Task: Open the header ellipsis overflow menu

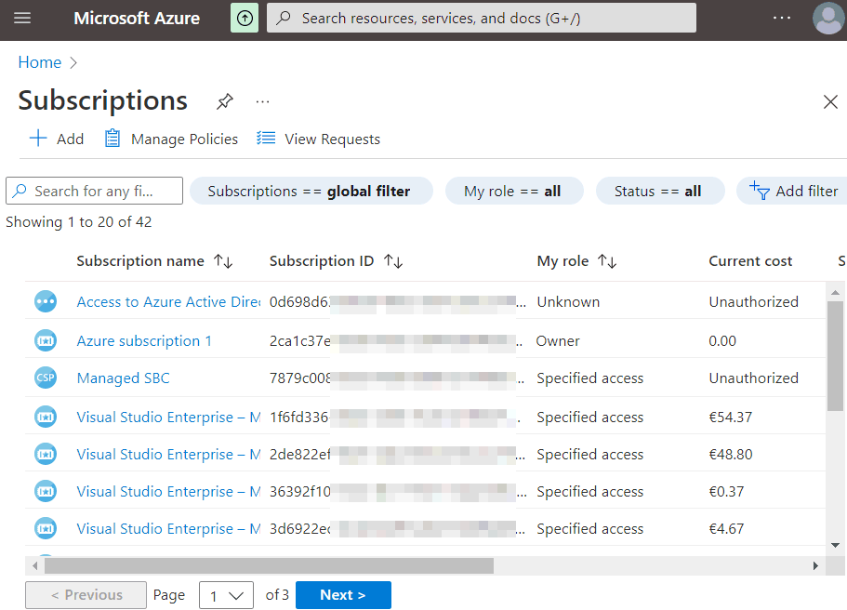Action: [x=782, y=18]
